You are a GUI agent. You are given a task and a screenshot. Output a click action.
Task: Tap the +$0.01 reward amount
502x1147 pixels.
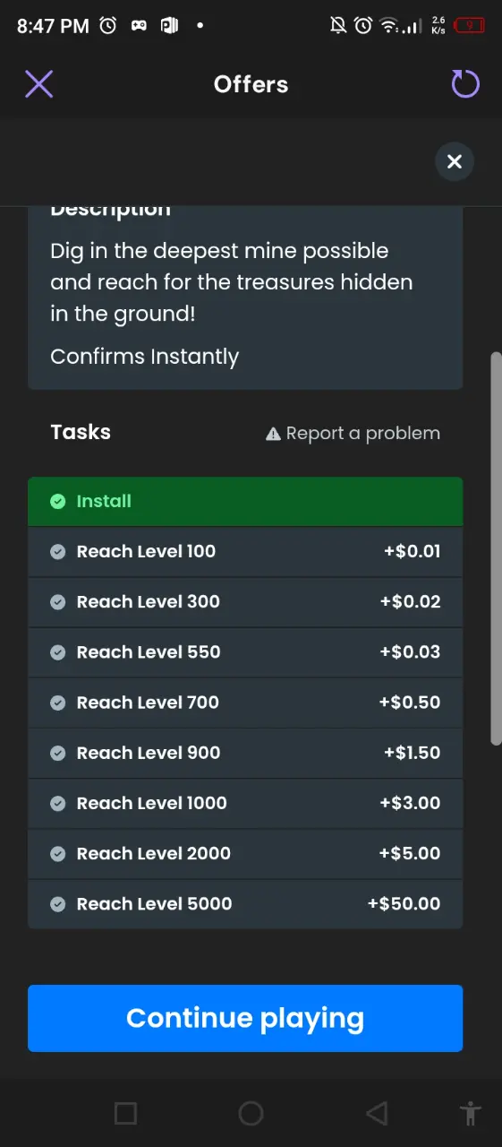coord(412,552)
